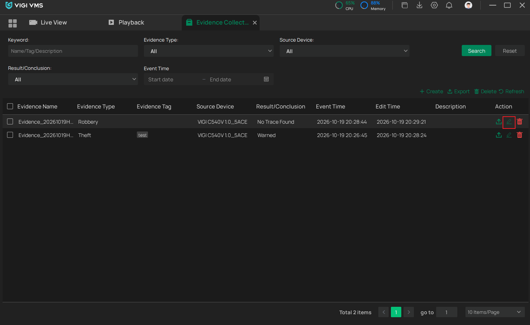Delete the Theft evidence row

click(x=520, y=135)
